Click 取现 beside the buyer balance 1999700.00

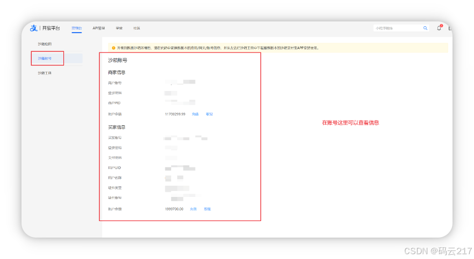coord(207,209)
